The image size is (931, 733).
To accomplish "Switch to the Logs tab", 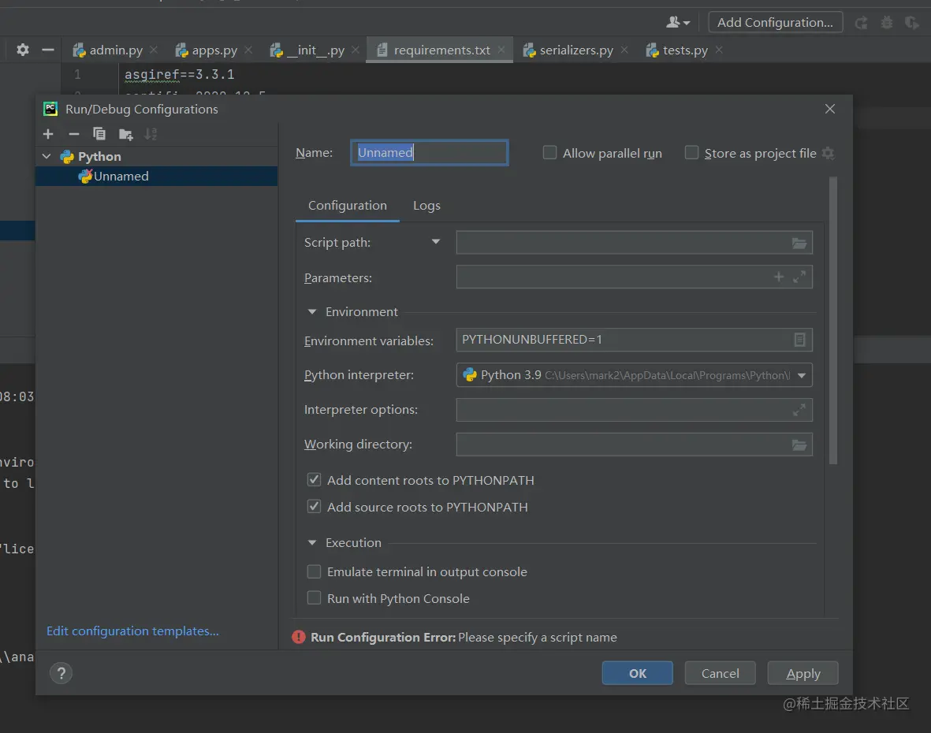I will pos(426,206).
